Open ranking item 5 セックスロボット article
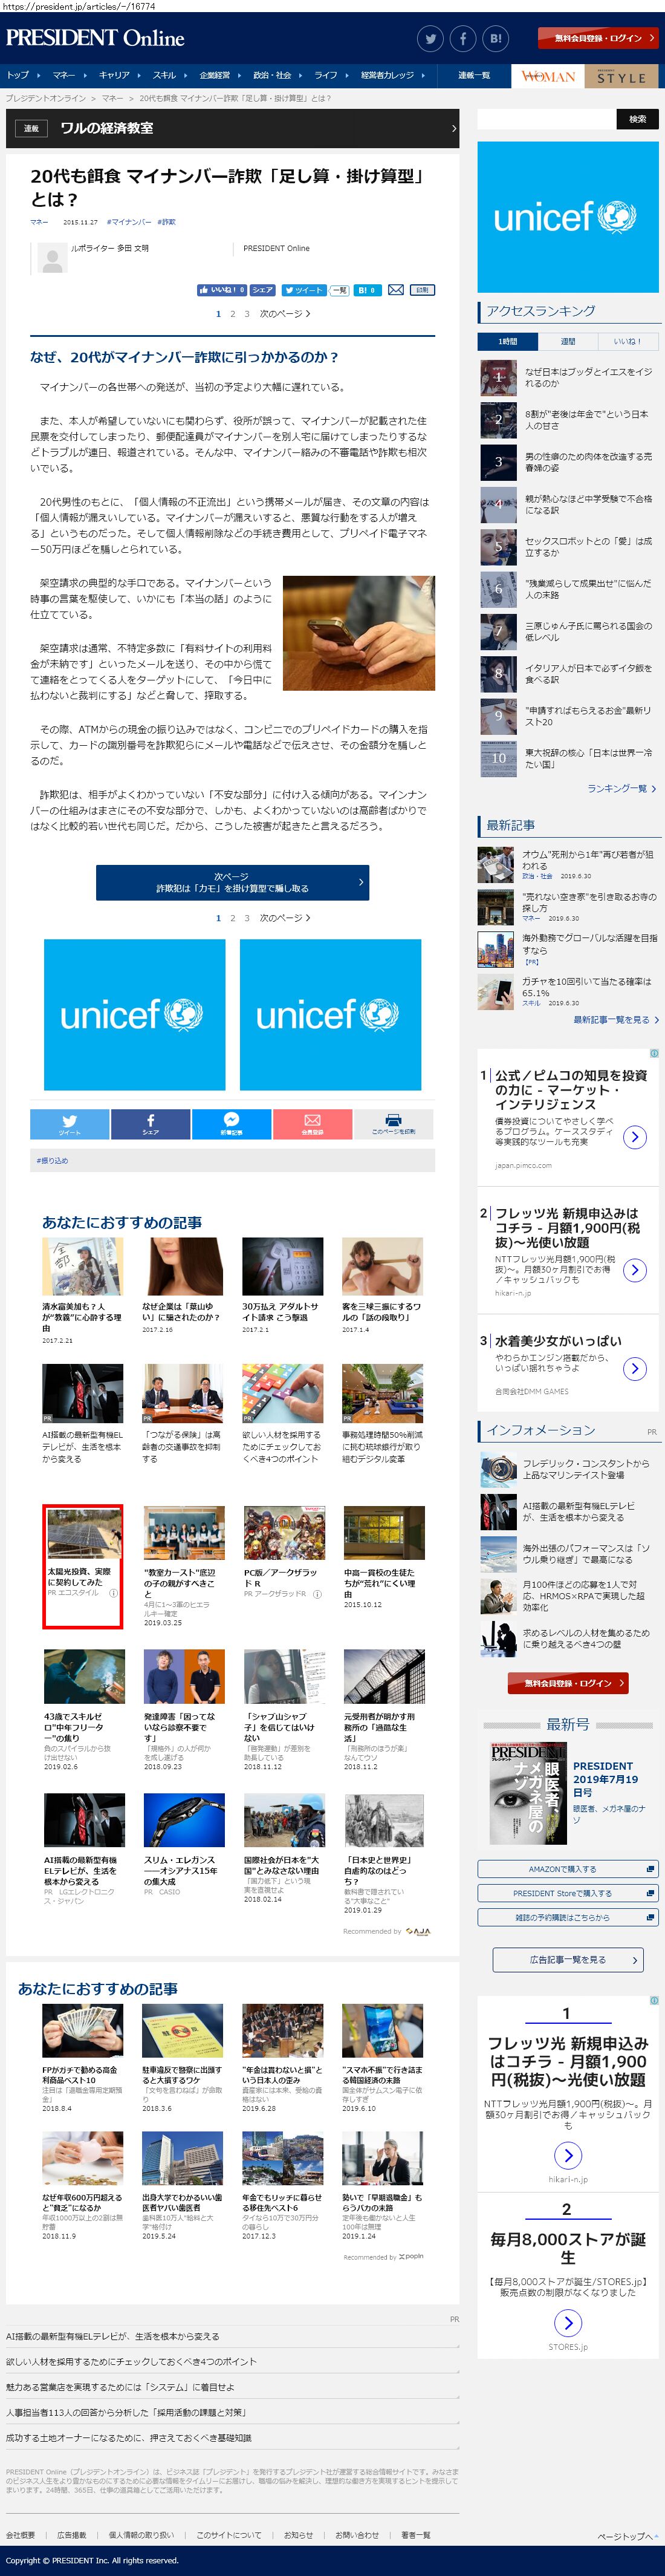This screenshot has width=665, height=2576. 568,547
